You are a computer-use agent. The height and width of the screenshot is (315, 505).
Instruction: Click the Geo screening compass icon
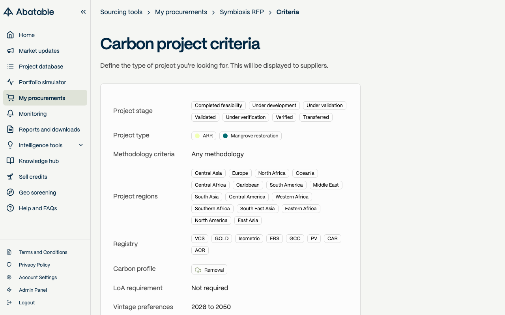[10, 193]
